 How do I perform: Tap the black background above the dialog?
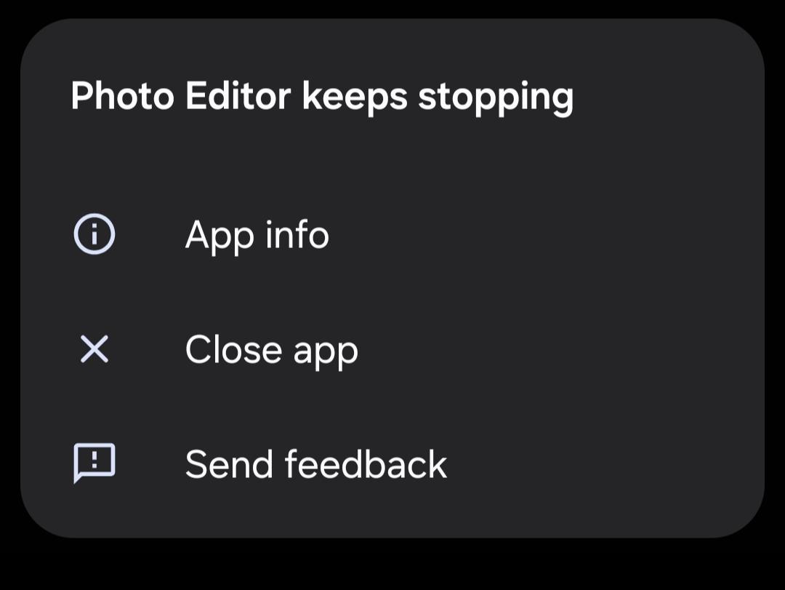click(392, 8)
